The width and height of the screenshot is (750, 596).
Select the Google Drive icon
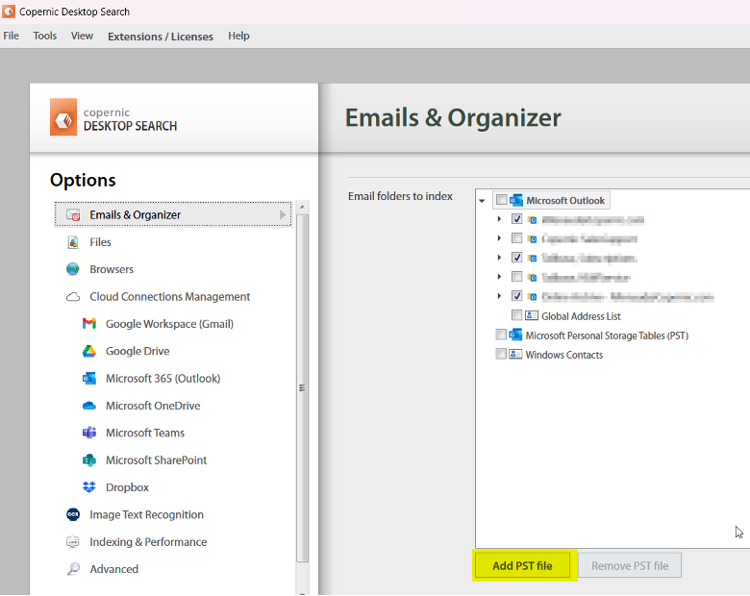pos(89,352)
